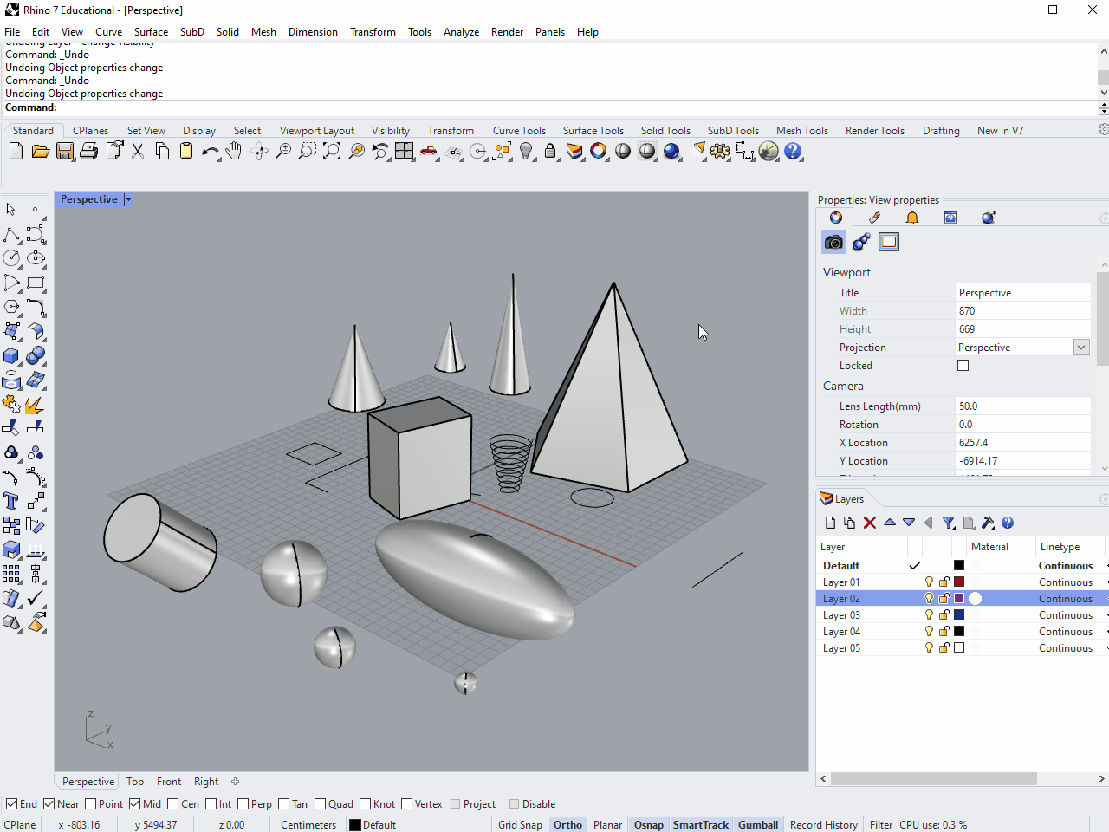Viewport: 1109px width, 832px height.
Task: Click the four-viewport layout icon
Action: (x=405, y=151)
